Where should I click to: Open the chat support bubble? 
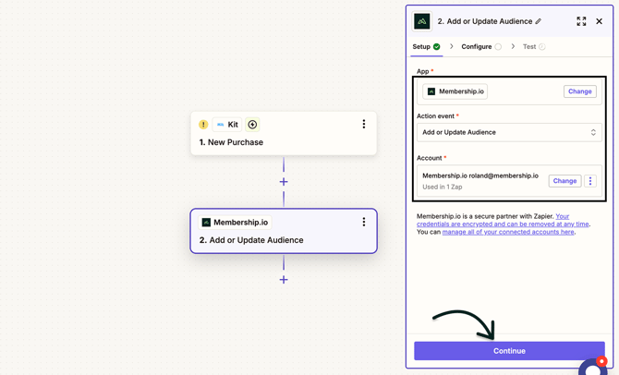593,368
